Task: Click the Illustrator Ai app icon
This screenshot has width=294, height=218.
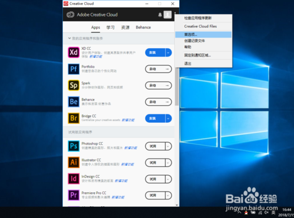Action: point(73,162)
